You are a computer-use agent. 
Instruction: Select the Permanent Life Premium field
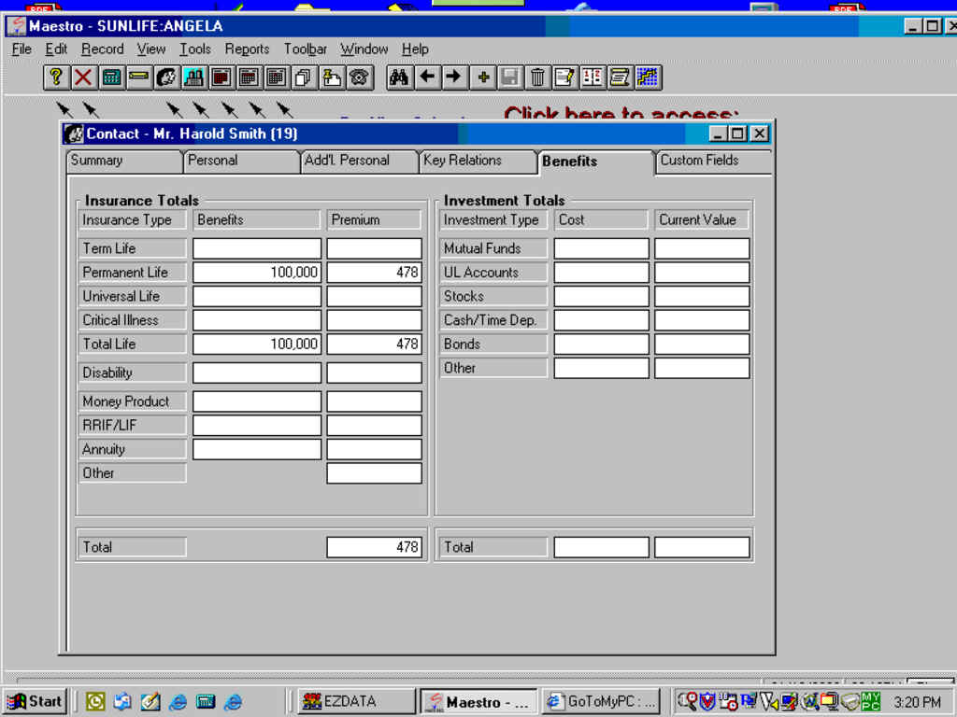[374, 273]
